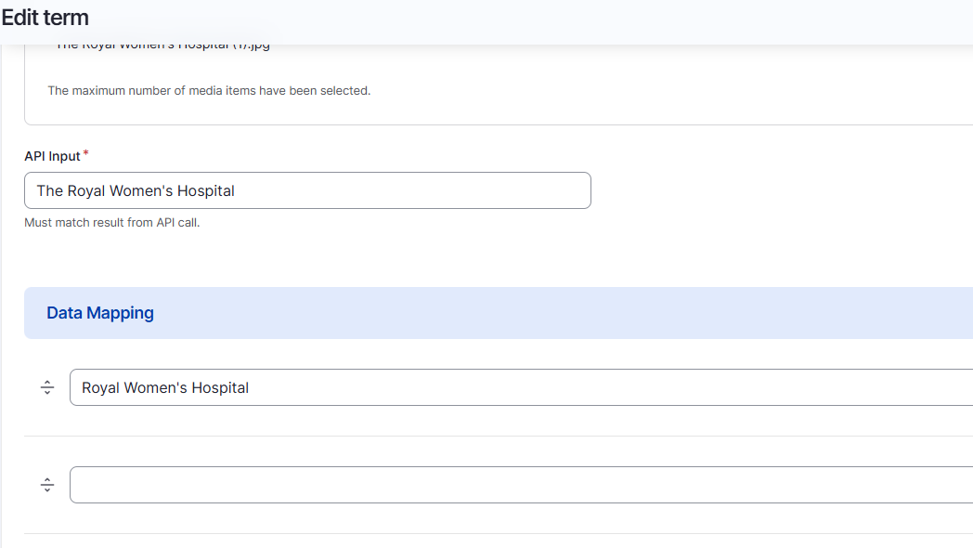Click the red required asterisk next to API Input
This screenshot has width=973, height=548.
85,153
